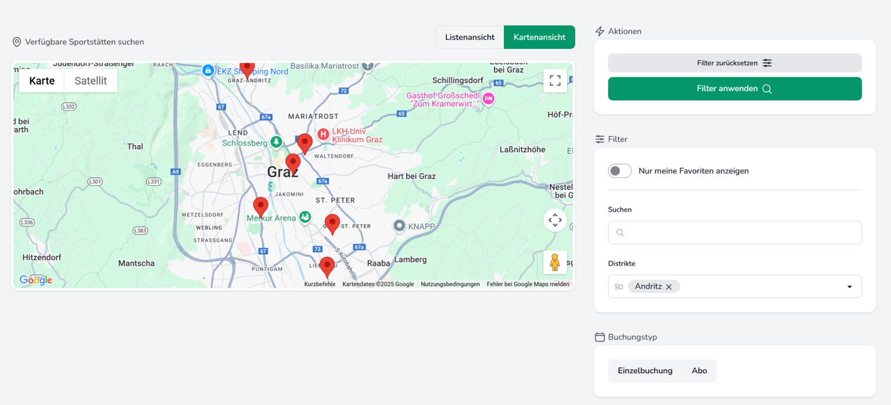Click the Kartendaten ©2025 Google text
Screen dimensions: 891x405
coord(378,284)
